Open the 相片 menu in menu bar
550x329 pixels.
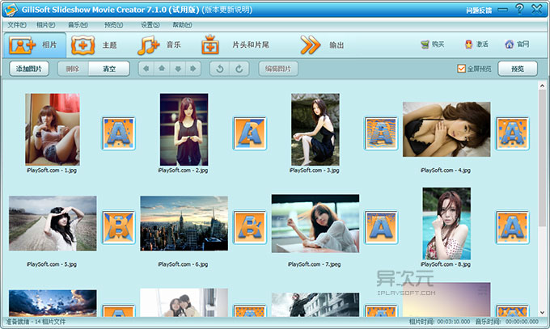[x=46, y=25]
